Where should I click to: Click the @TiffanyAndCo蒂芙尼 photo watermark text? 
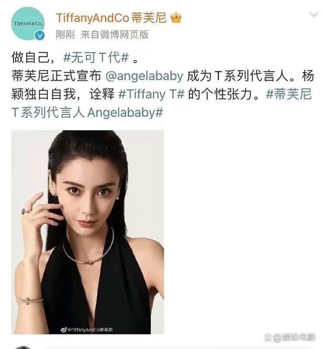(90, 330)
